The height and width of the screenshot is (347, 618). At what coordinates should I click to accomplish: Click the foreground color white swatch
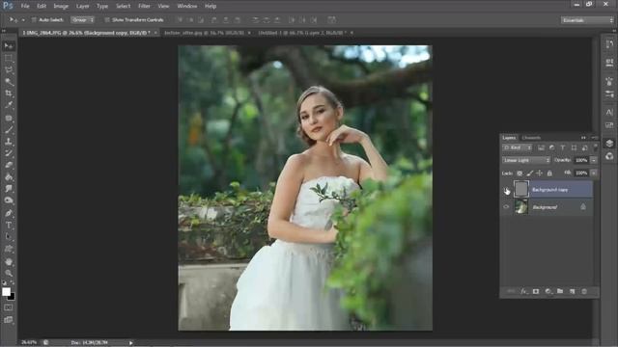click(6, 291)
